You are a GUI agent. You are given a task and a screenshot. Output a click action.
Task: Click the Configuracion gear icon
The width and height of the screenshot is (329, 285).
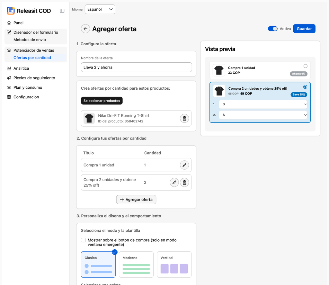click(9, 97)
